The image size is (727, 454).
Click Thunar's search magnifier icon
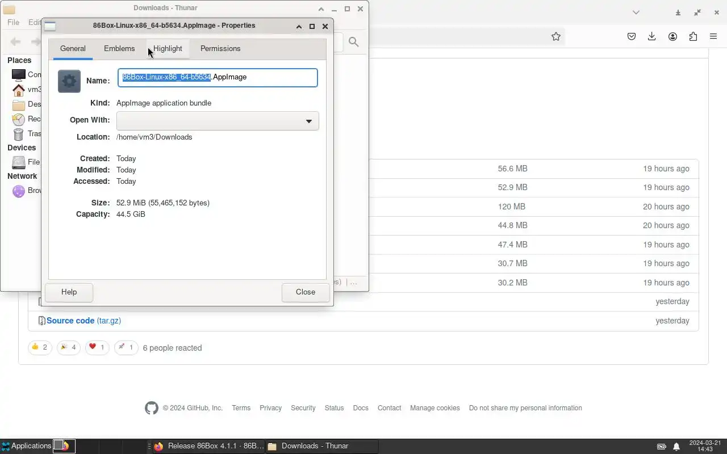[x=354, y=42]
